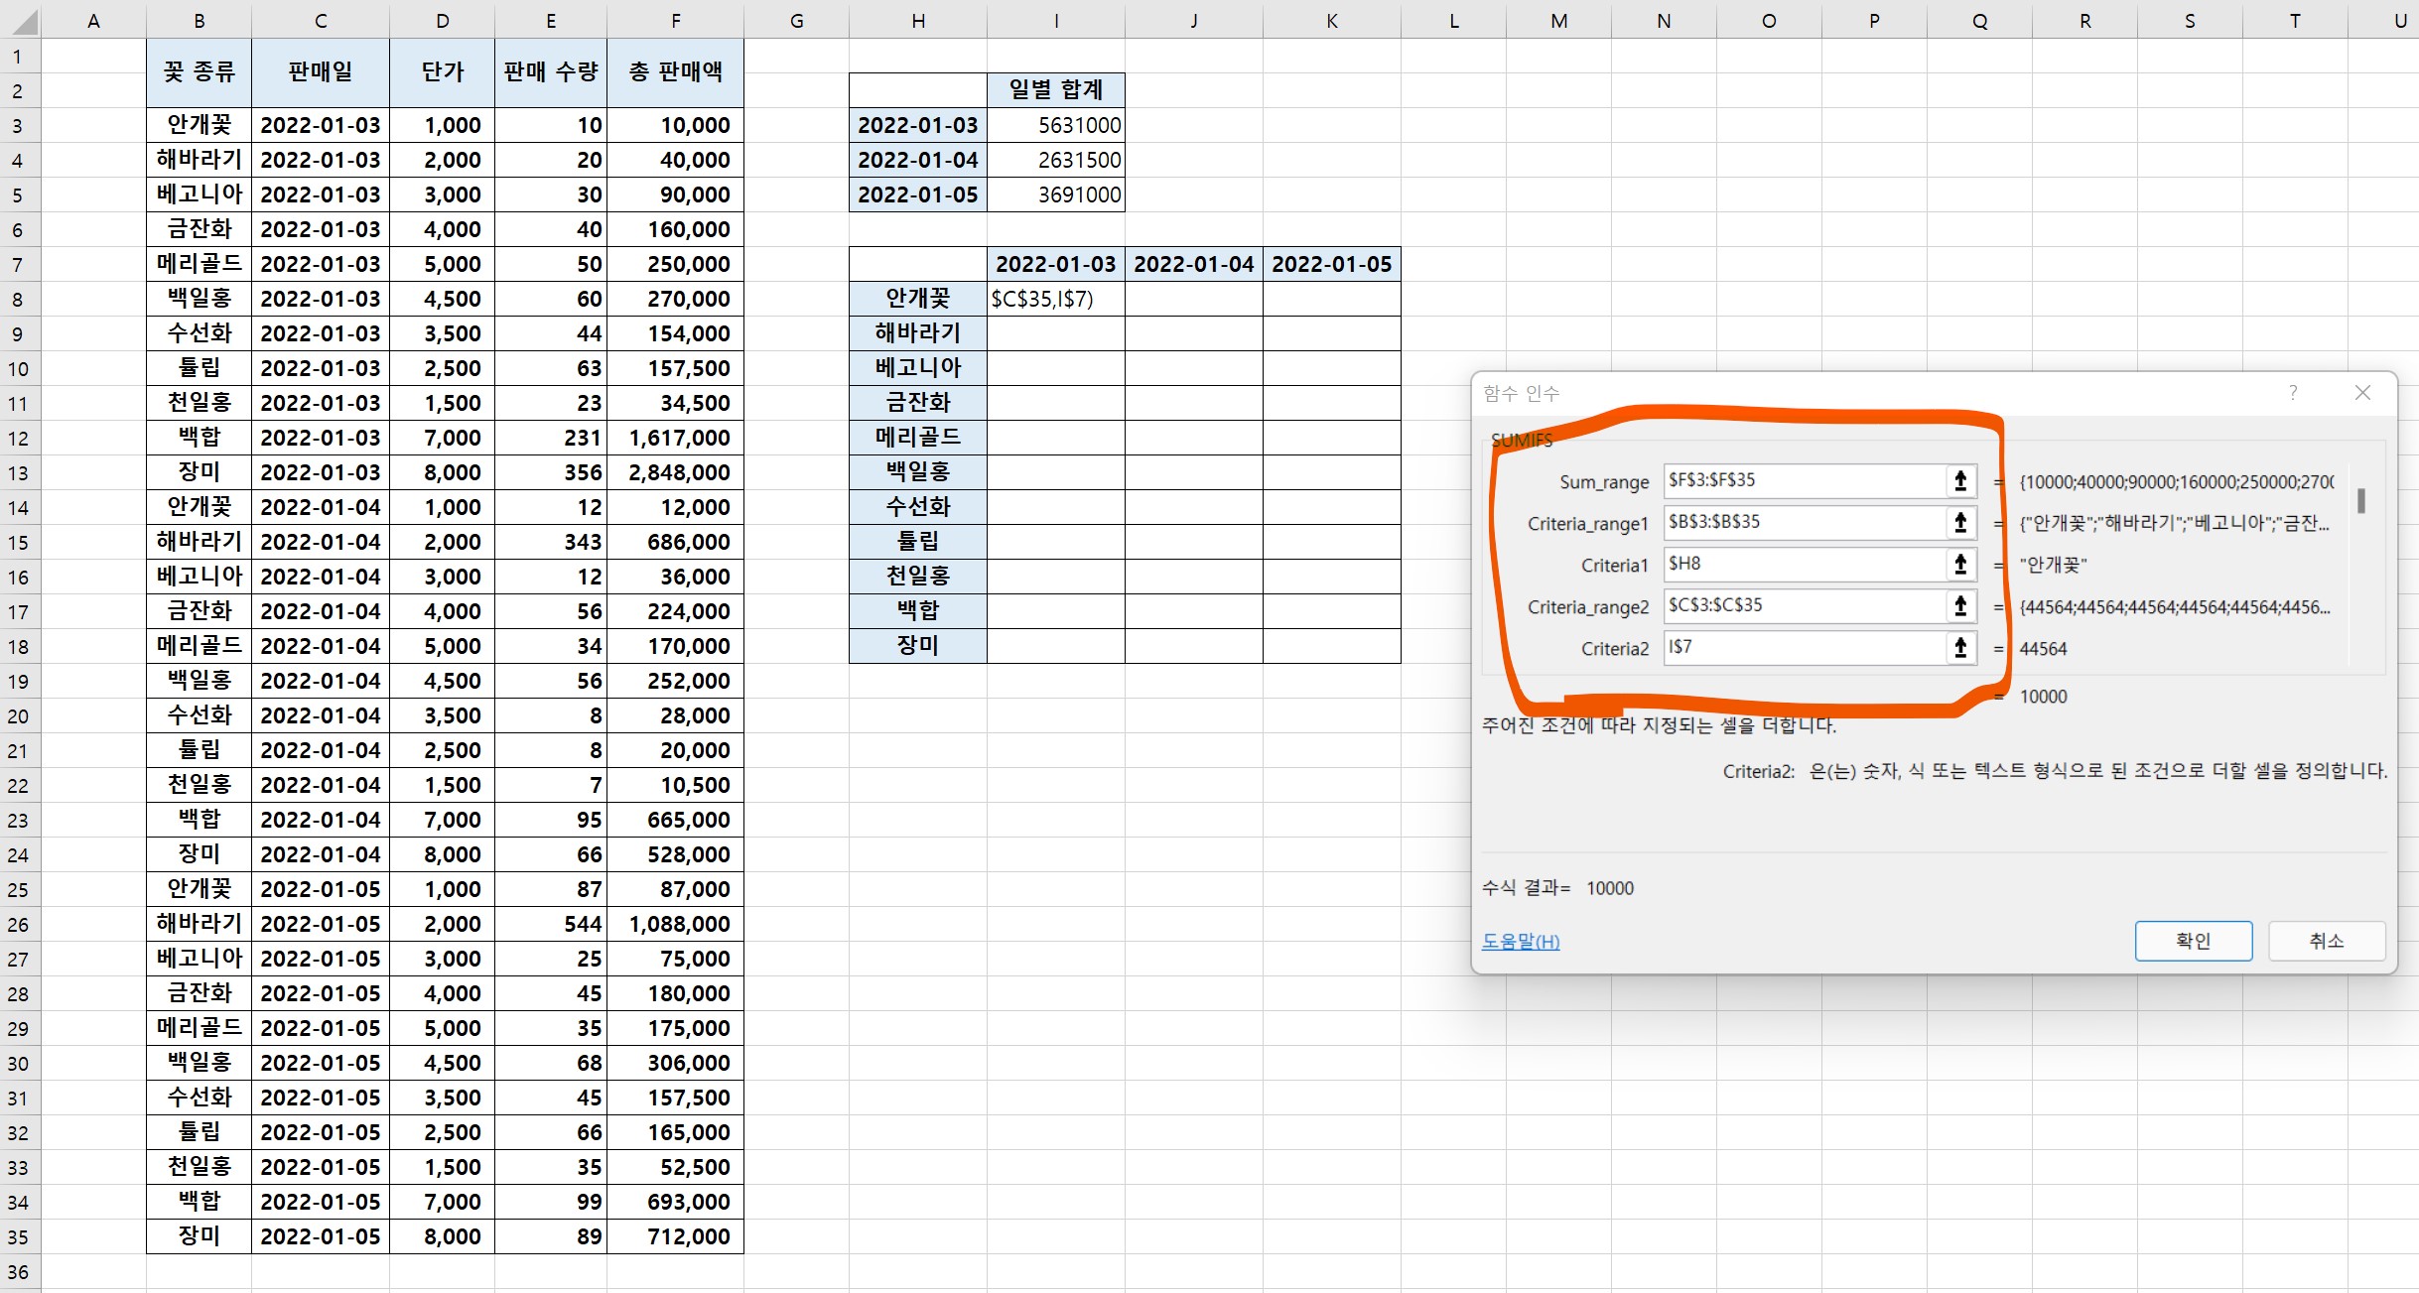Image resolution: width=2419 pixels, height=1293 pixels.
Task: Close the function arguments dialog with X
Action: (2362, 393)
